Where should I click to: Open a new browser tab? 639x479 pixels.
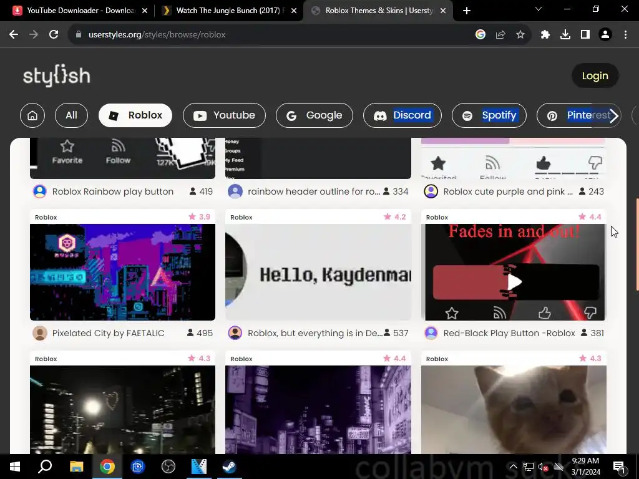(467, 11)
